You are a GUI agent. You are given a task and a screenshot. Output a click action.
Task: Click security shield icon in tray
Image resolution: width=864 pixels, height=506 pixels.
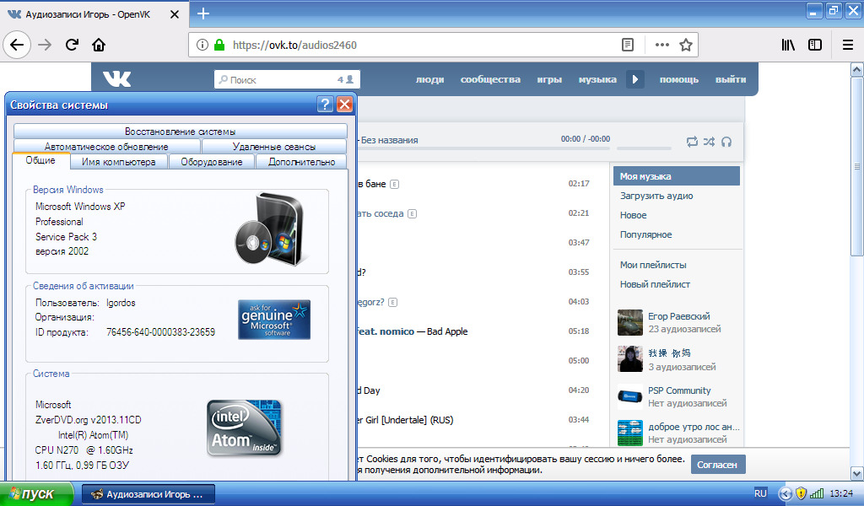pyautogui.click(x=802, y=493)
